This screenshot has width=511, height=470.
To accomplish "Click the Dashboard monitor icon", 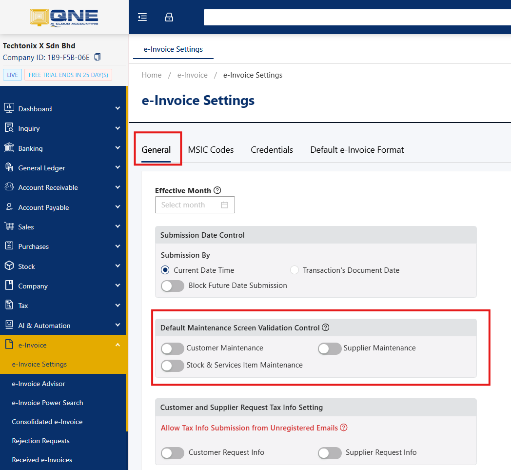I will click(9, 108).
